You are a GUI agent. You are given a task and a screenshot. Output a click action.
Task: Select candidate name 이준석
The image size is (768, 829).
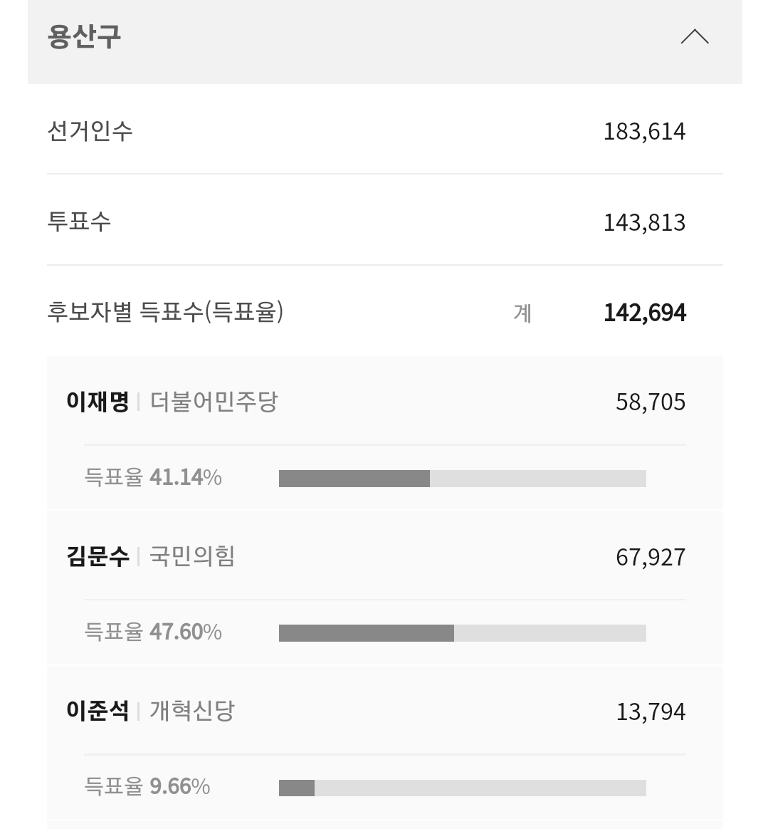tap(98, 711)
